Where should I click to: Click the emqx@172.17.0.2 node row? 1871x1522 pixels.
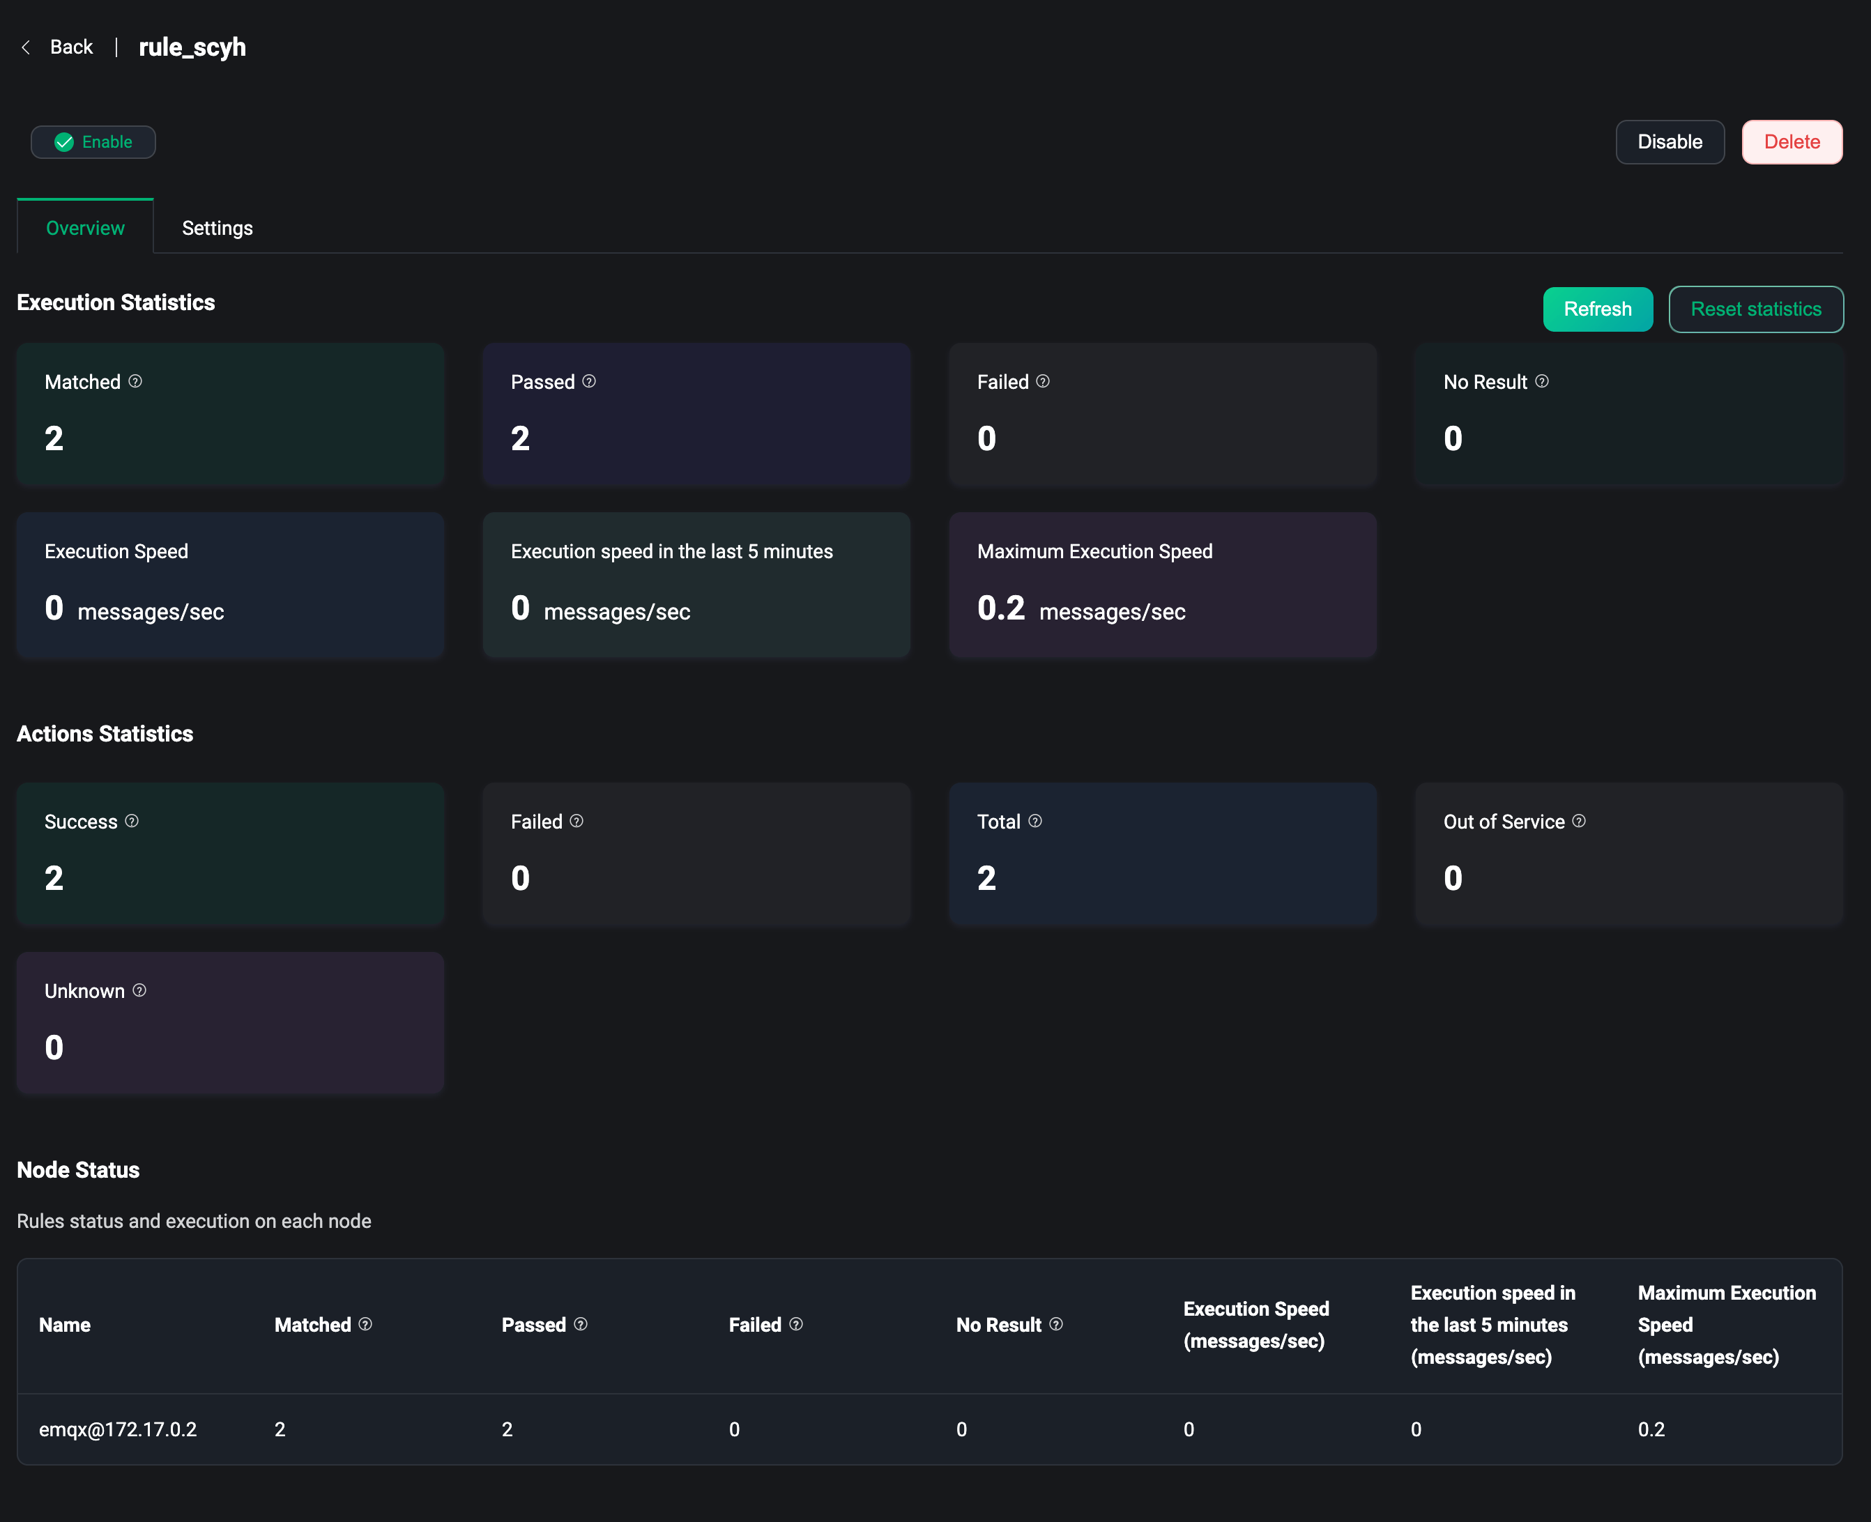[x=118, y=1429]
